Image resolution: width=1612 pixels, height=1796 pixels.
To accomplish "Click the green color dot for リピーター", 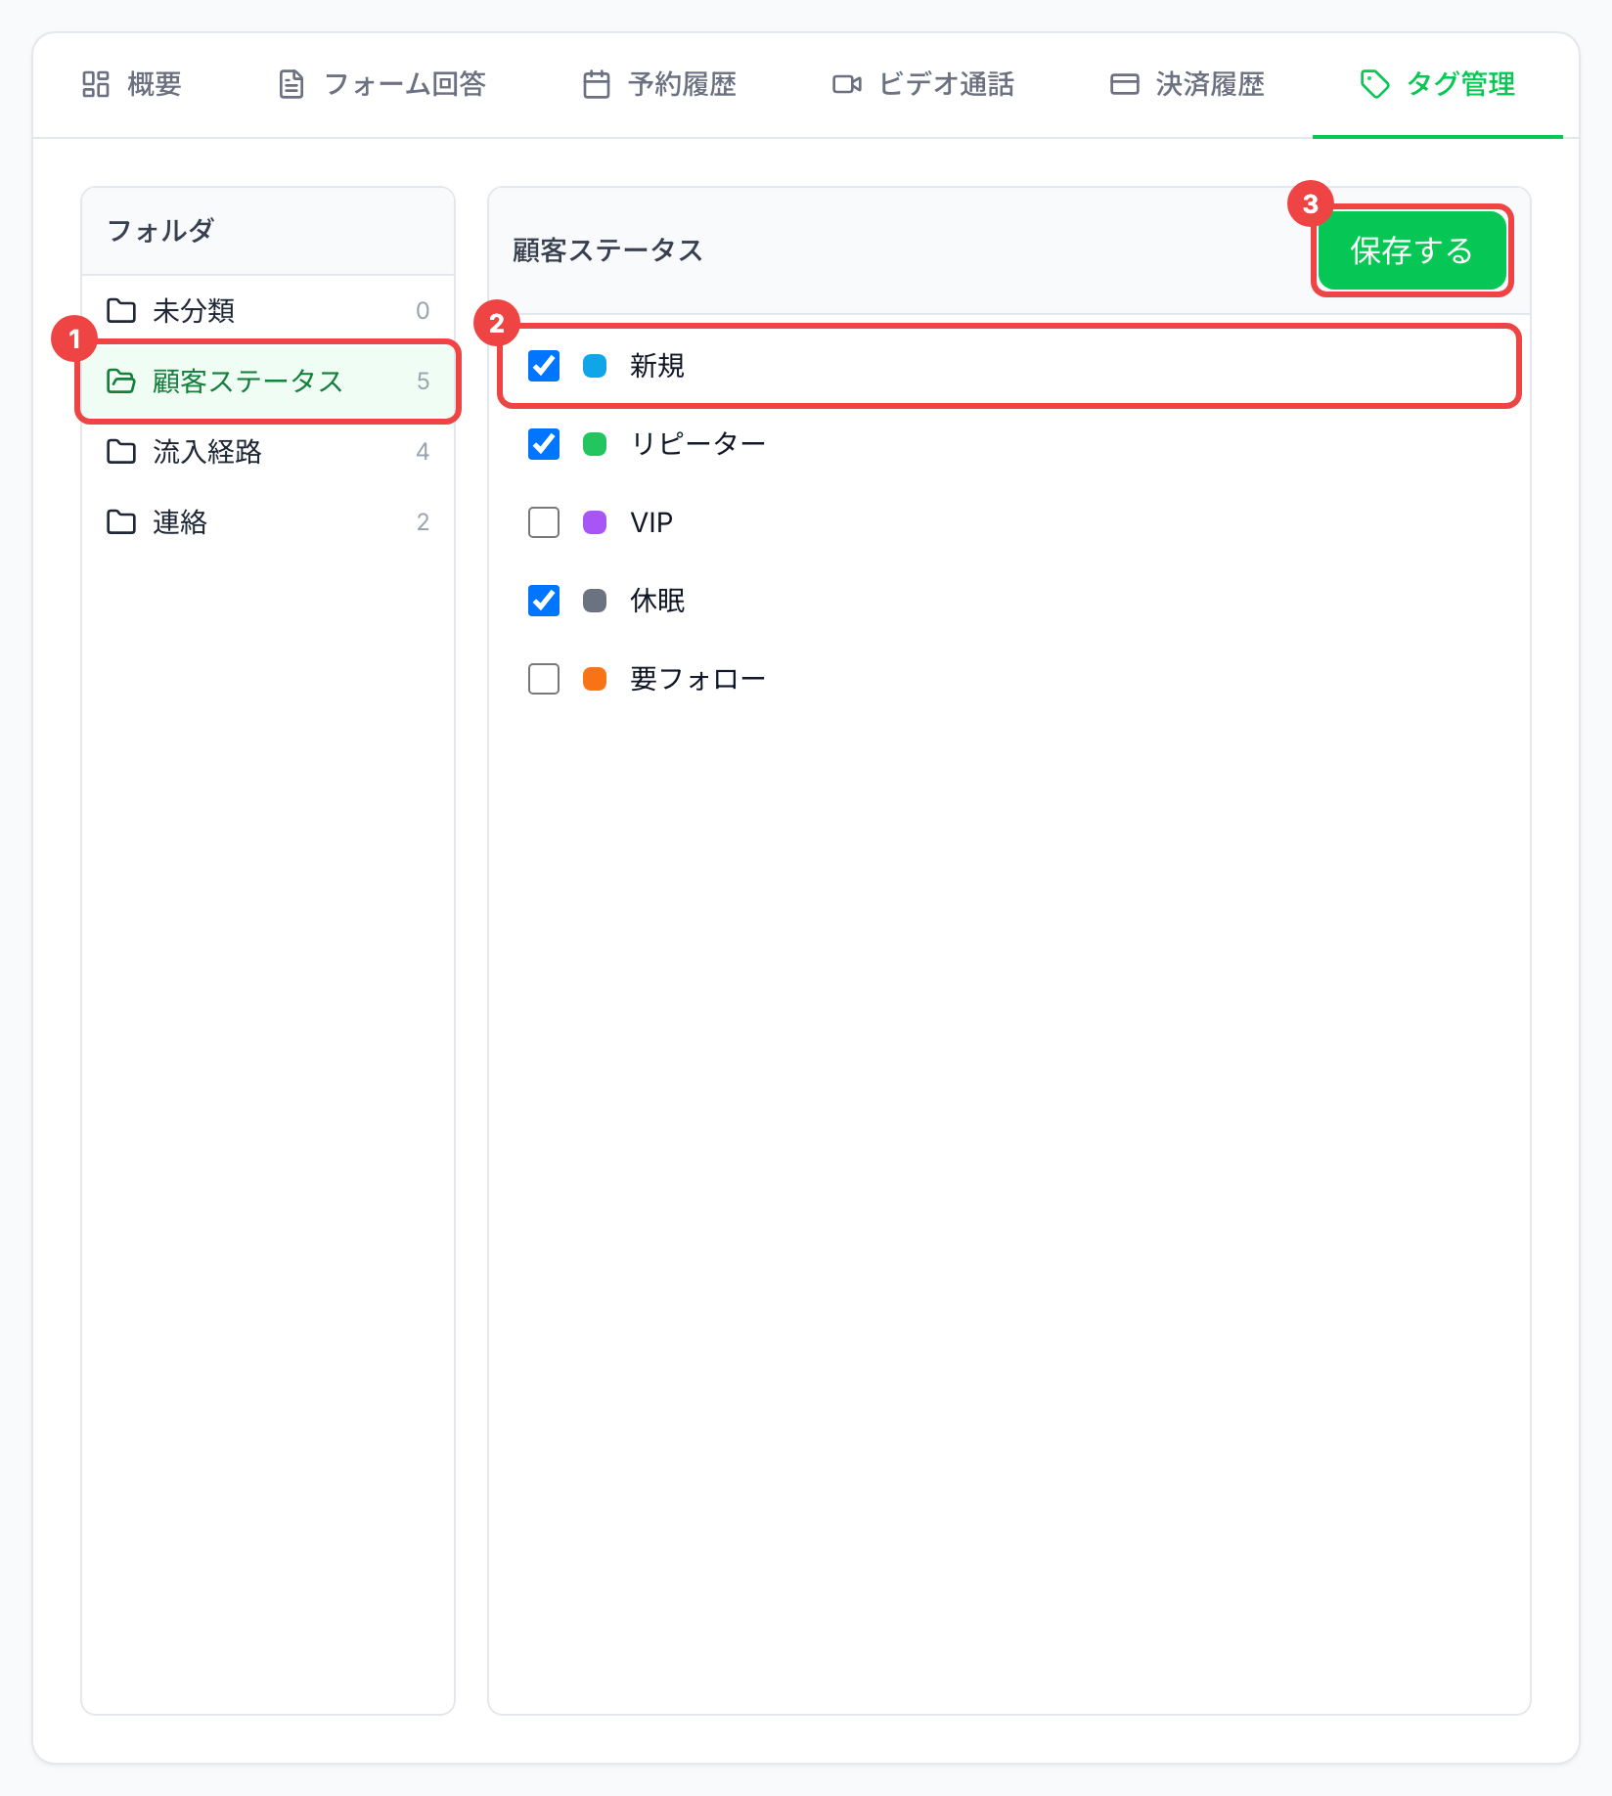I will (x=595, y=444).
